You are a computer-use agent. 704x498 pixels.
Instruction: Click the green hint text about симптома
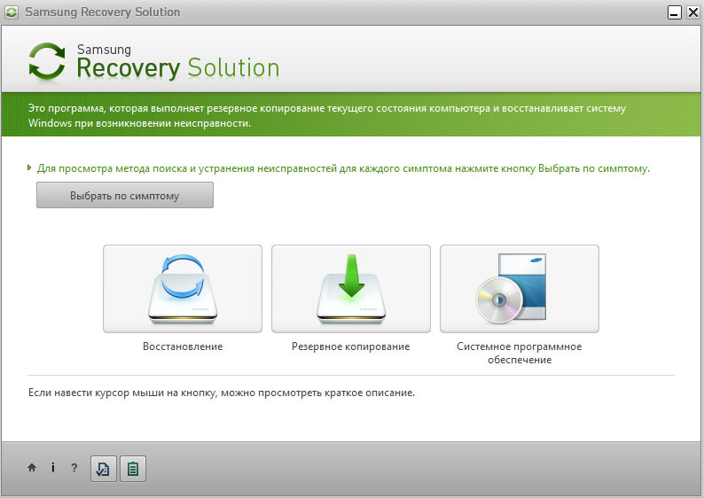[343, 168]
